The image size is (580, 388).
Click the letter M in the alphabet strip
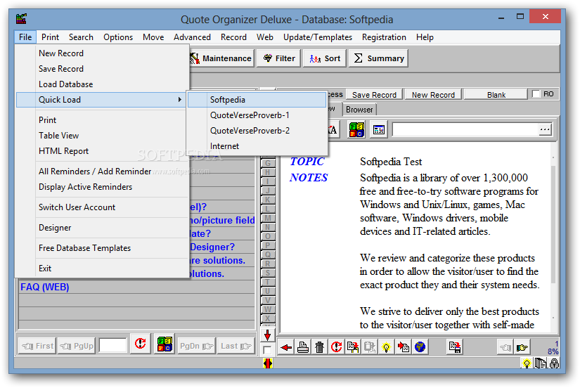pos(267,218)
